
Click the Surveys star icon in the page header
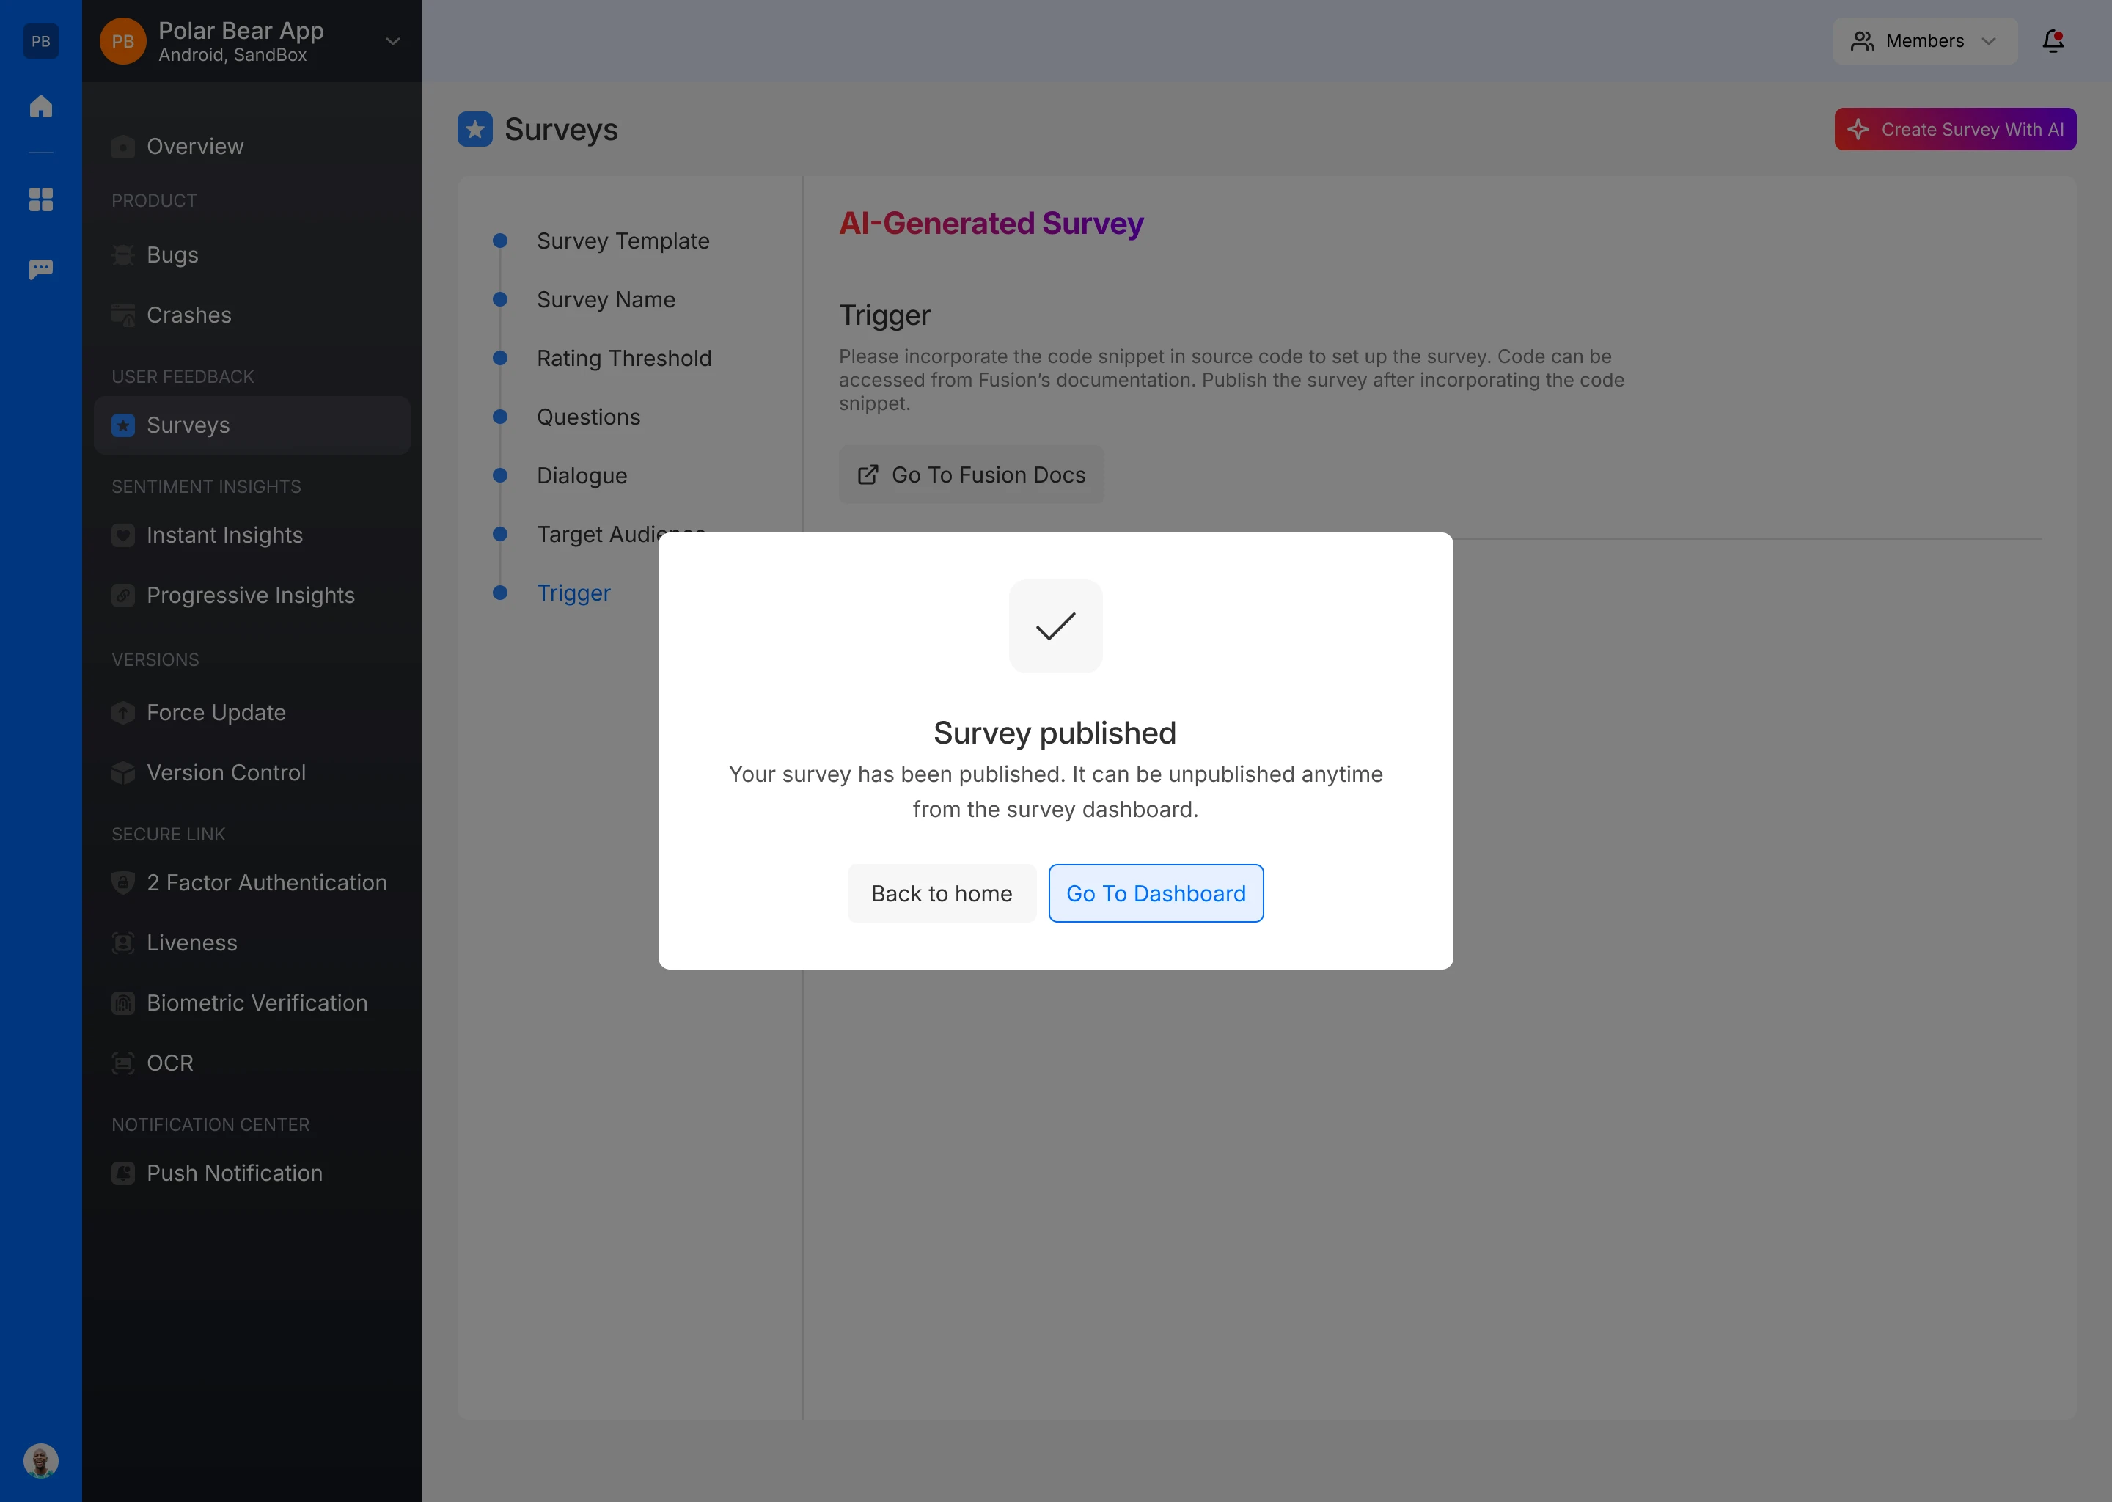[474, 130]
